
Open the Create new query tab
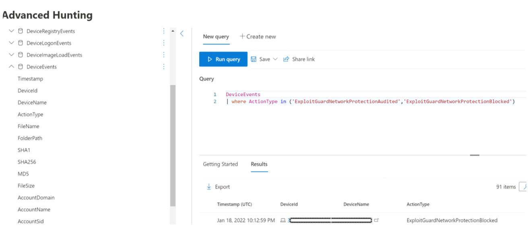coord(258,37)
